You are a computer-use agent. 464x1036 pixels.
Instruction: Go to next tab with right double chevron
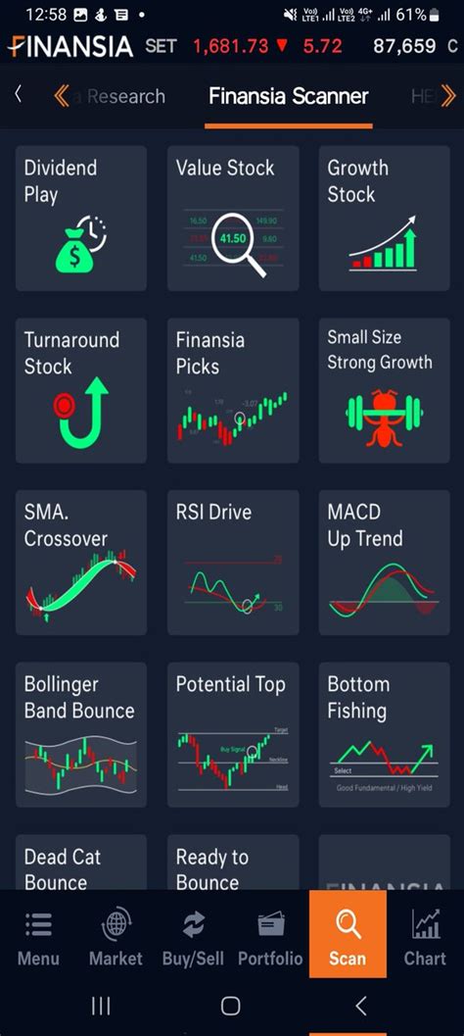448,96
